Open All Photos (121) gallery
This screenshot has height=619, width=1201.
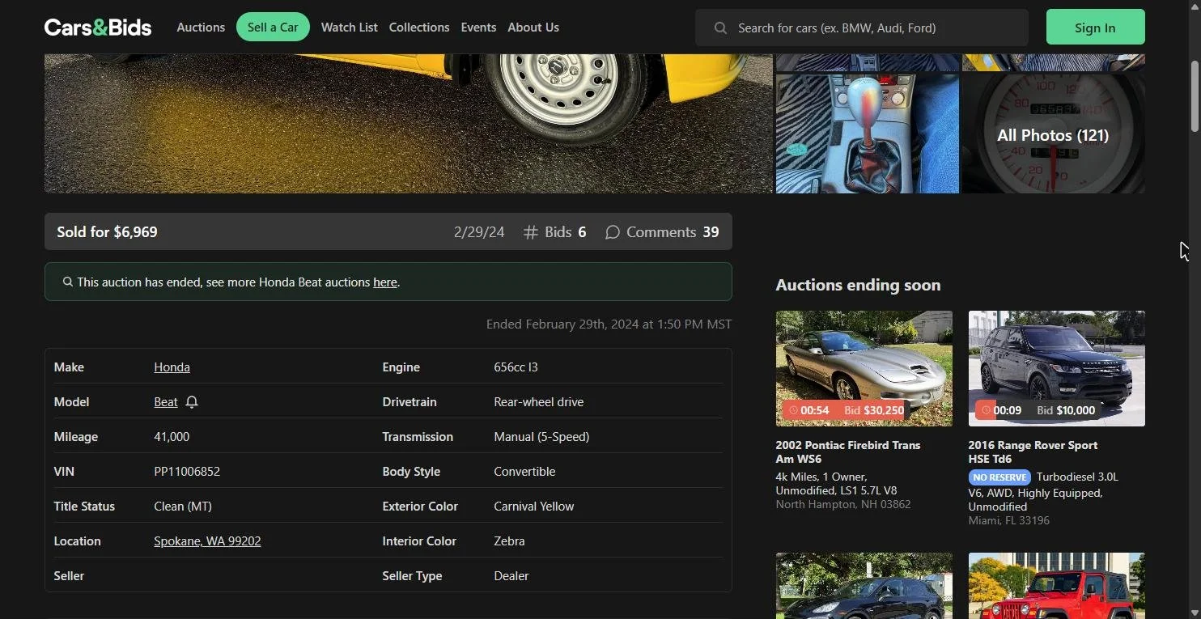pos(1053,134)
